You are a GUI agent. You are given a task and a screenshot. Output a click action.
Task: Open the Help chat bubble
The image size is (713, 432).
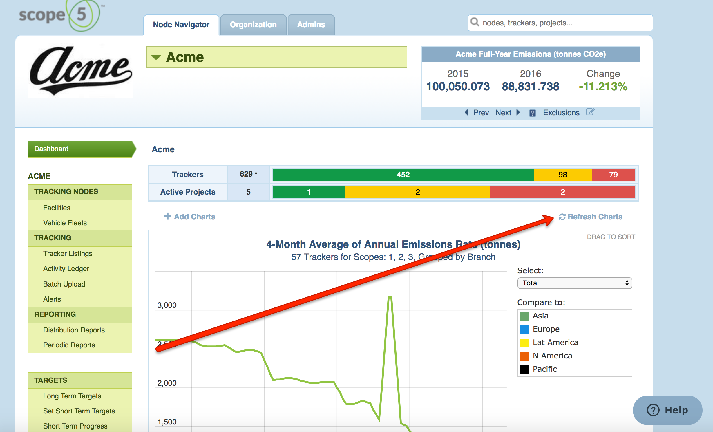pyautogui.click(x=667, y=410)
